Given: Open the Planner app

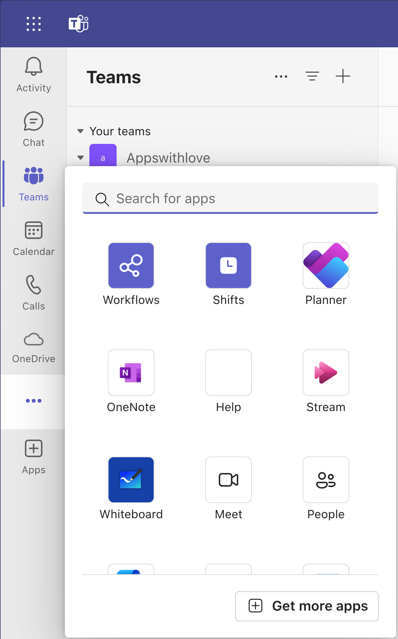Looking at the screenshot, I should click(x=326, y=266).
